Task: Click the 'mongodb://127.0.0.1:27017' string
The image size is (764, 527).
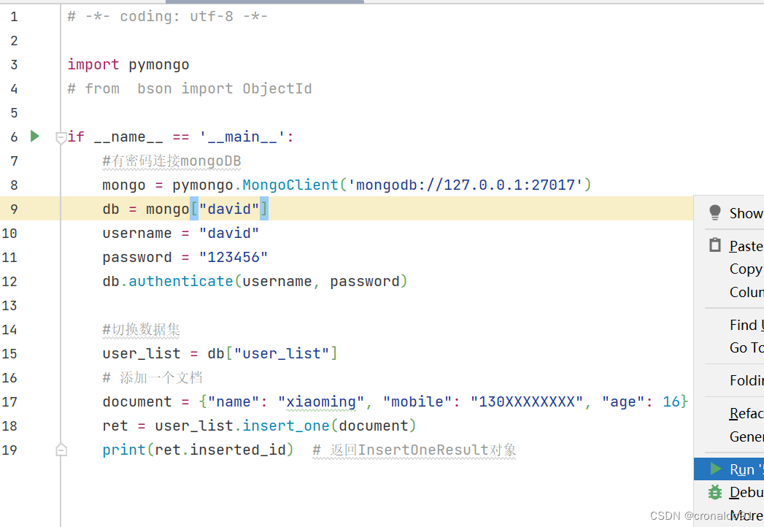Action: [x=465, y=185]
